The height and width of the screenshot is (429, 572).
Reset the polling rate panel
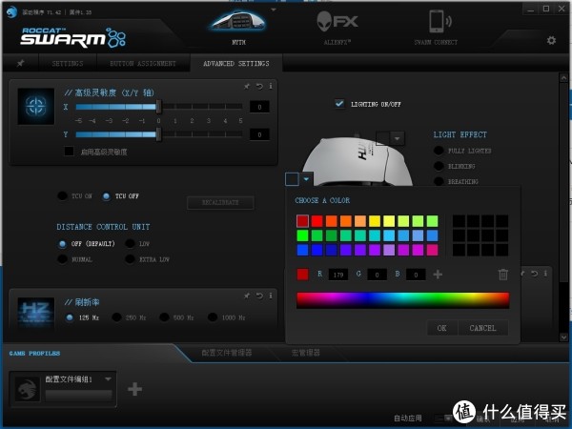pyautogui.click(x=259, y=296)
